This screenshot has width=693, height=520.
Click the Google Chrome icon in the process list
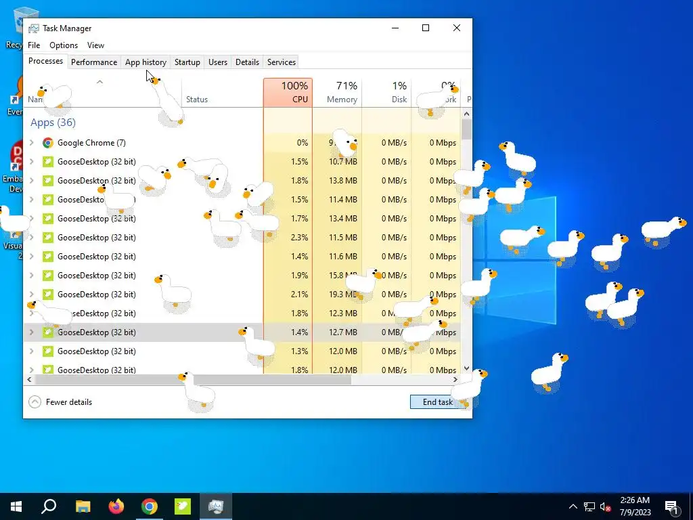(x=48, y=143)
